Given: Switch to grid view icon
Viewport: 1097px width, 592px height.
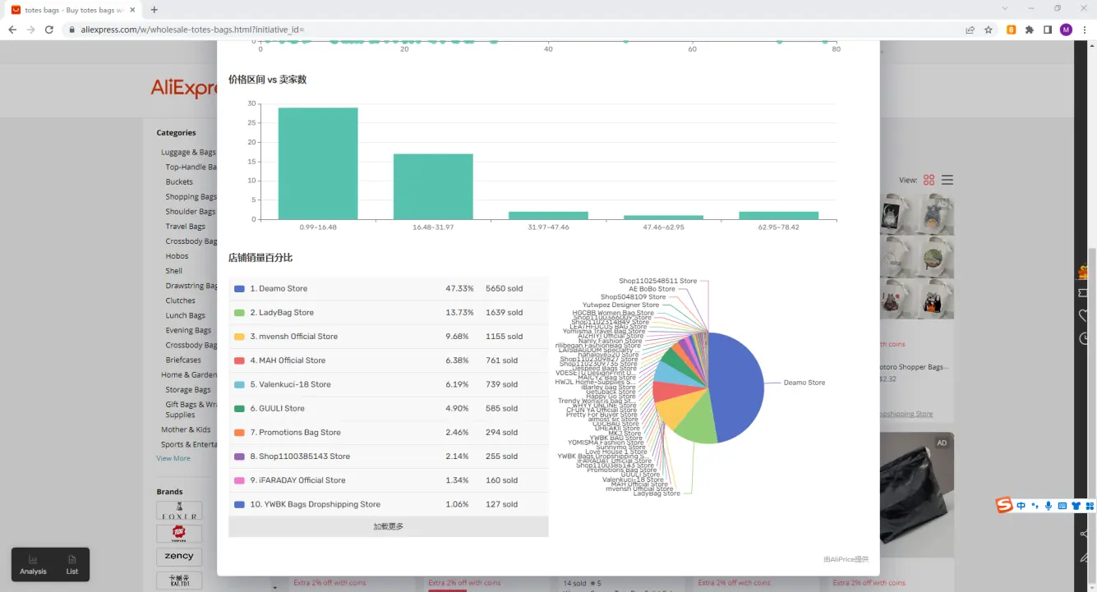Looking at the screenshot, I should pyautogui.click(x=929, y=180).
